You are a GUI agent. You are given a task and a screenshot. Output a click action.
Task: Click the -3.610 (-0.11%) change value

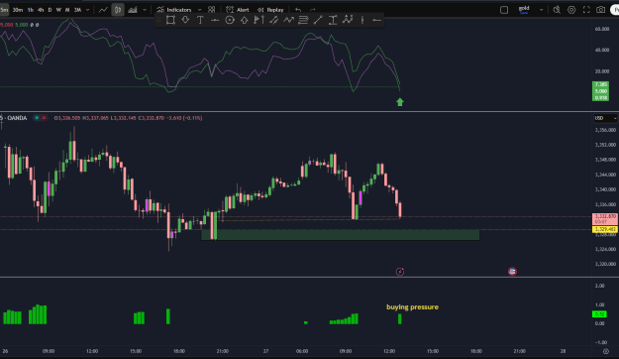coord(185,118)
